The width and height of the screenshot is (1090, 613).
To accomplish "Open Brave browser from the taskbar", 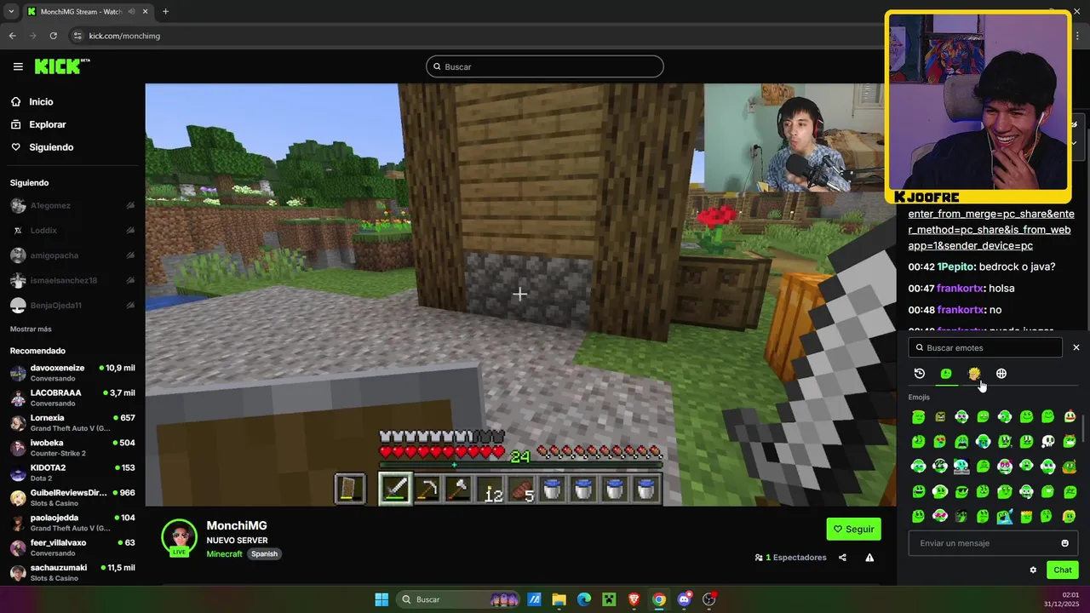I will tap(634, 599).
